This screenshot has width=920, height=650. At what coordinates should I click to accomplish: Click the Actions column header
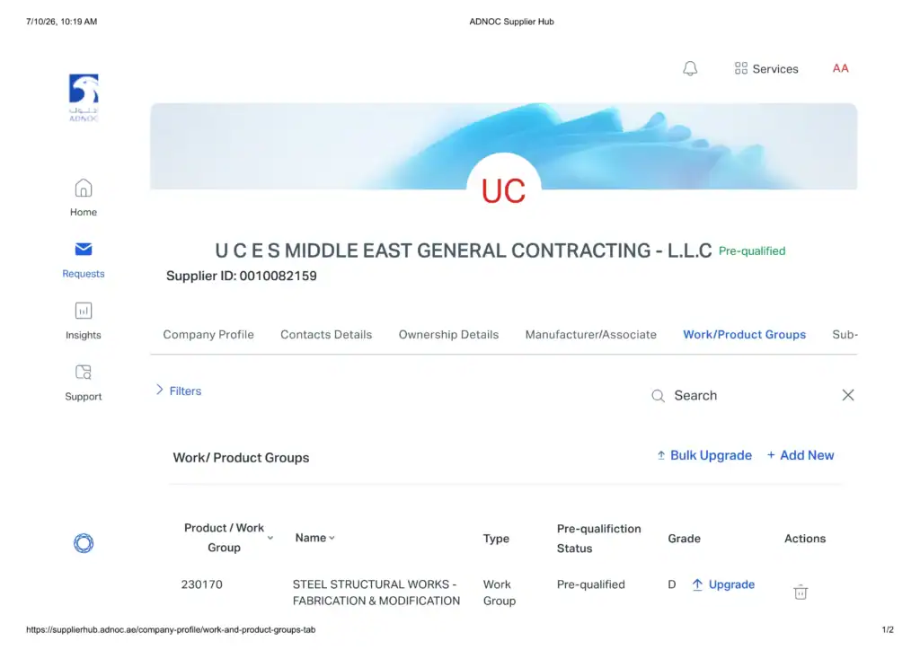[805, 539]
